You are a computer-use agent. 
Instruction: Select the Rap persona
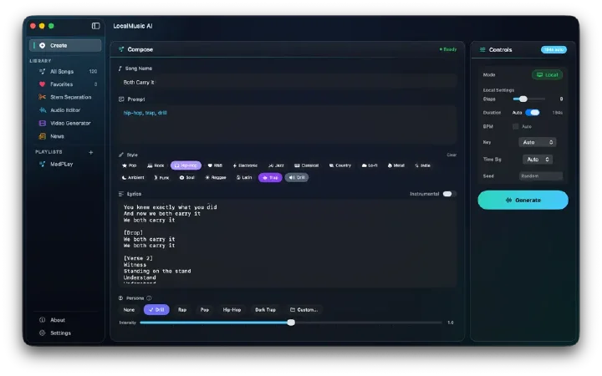pyautogui.click(x=182, y=310)
